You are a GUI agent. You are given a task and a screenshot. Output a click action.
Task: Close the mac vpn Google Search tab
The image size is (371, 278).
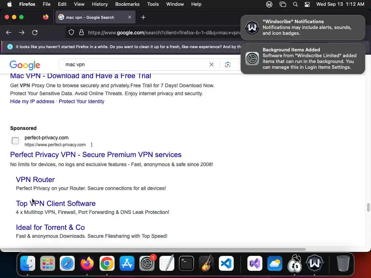130,17
